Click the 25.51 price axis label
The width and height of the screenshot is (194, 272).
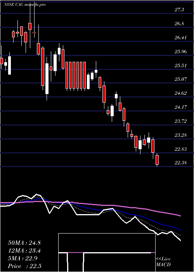180,66
